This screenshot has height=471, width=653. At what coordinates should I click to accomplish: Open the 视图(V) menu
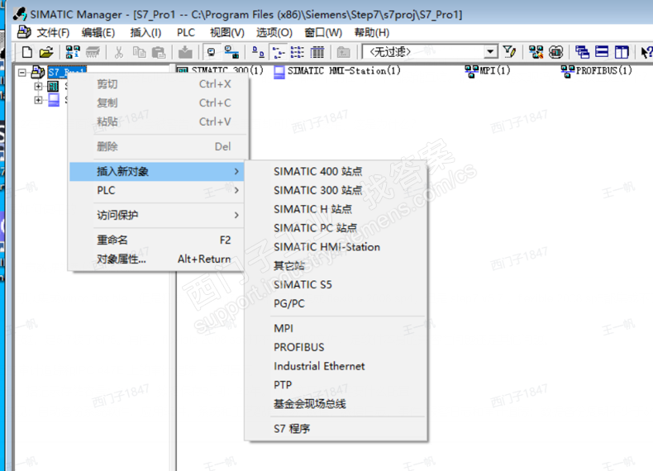(227, 32)
